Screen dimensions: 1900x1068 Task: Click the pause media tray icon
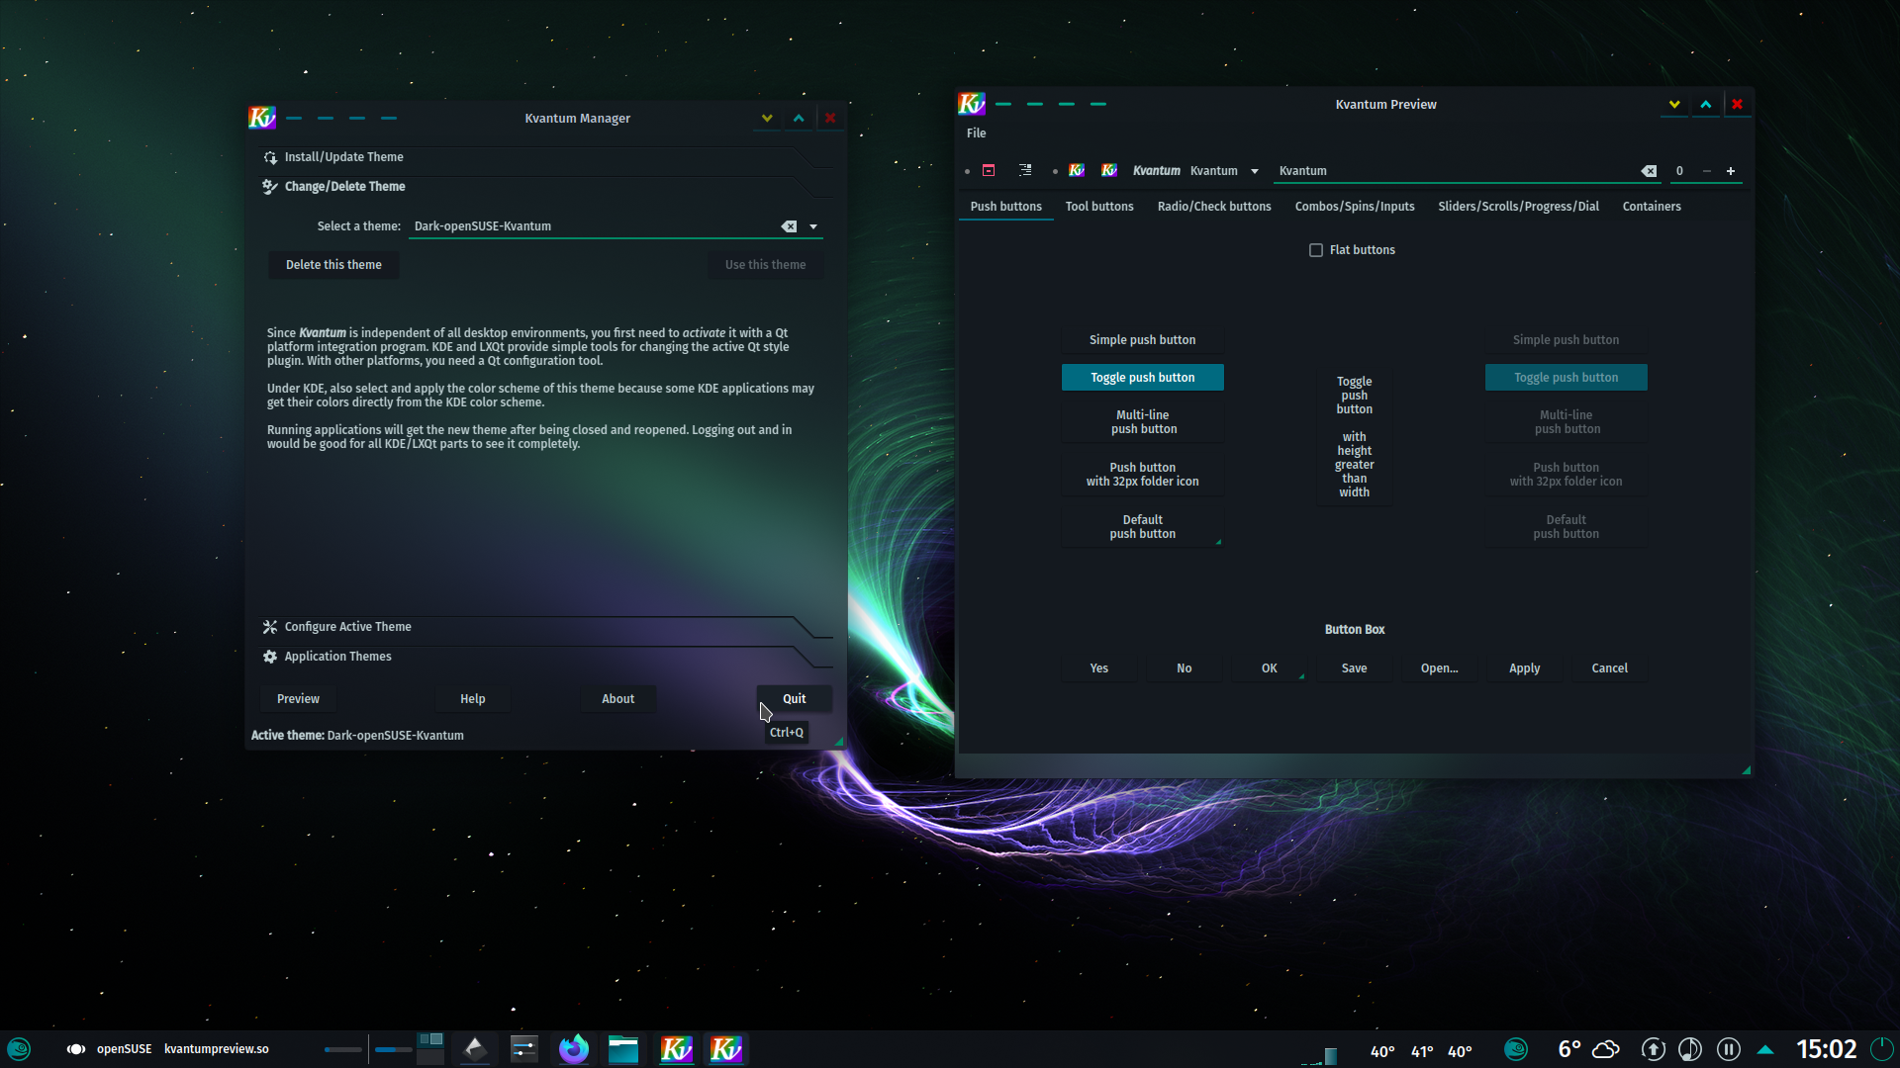click(1728, 1049)
